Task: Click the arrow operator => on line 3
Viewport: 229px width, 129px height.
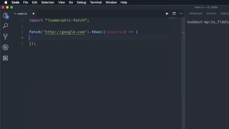Action: 131,32
